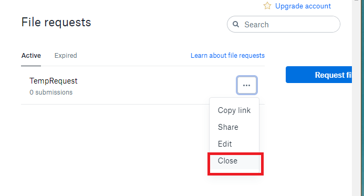
Task: Choose Copy link from the menu
Action: point(234,110)
